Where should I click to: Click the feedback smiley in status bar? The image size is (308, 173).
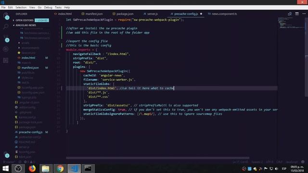click(303, 162)
